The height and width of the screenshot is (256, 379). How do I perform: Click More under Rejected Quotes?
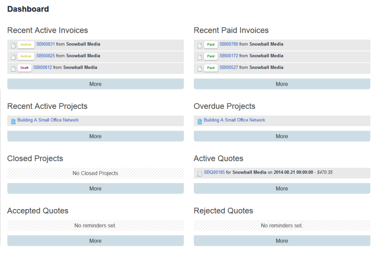tap(281, 241)
